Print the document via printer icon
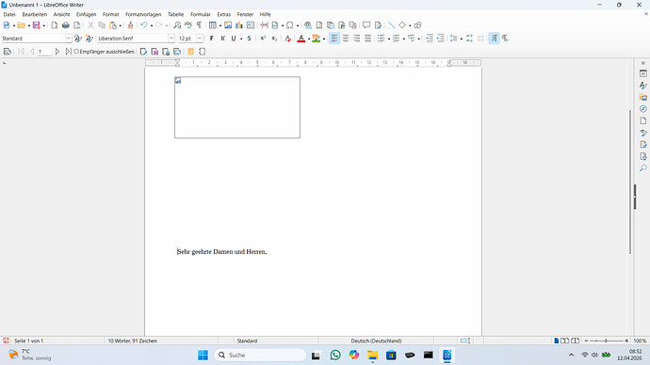 66,25
